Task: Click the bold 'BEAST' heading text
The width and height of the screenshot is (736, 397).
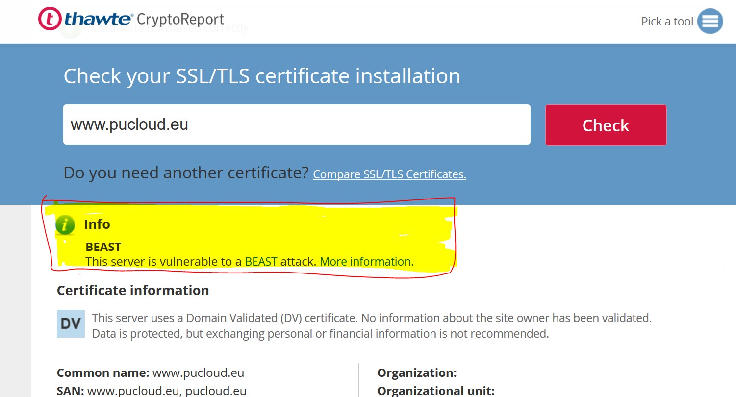Action: pyautogui.click(x=103, y=247)
